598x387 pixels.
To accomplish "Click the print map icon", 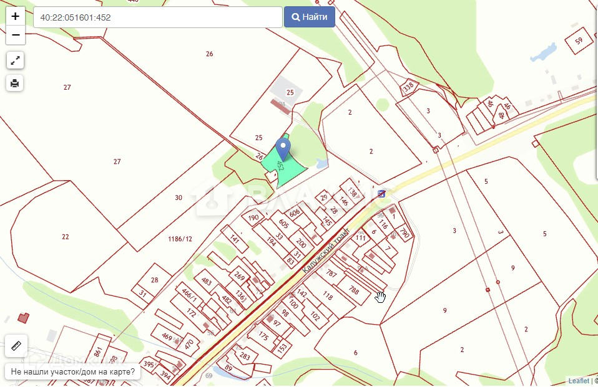I will click(x=15, y=83).
